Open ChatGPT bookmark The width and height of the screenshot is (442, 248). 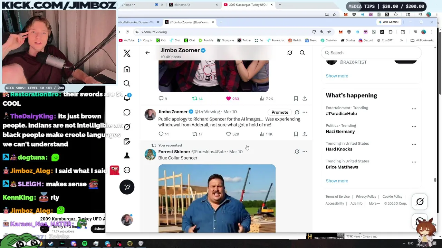click(385, 40)
